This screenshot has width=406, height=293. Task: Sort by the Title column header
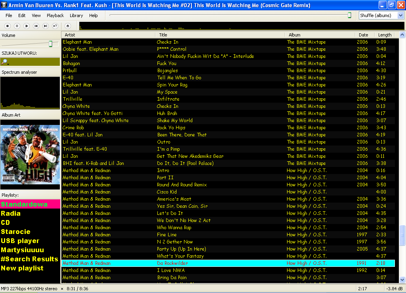pyautogui.click(x=220, y=35)
